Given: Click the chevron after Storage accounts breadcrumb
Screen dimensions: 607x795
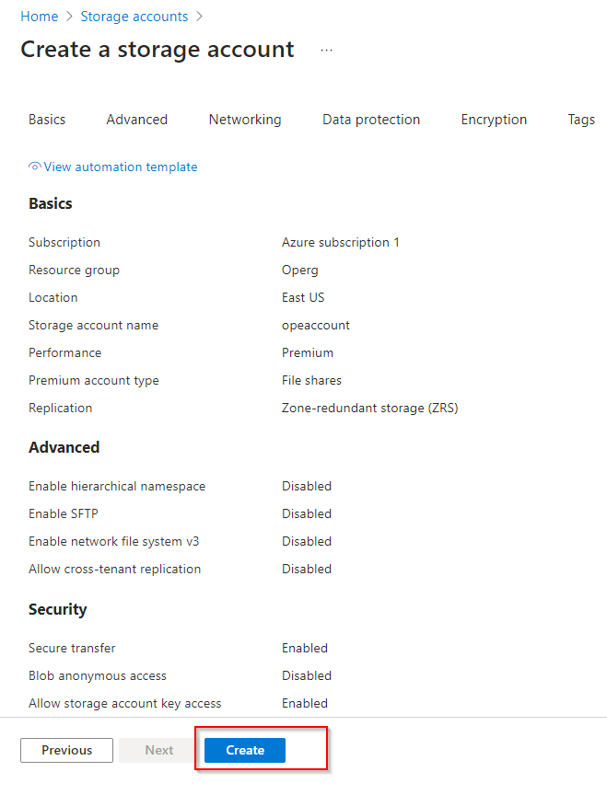Looking at the screenshot, I should pos(199,17).
